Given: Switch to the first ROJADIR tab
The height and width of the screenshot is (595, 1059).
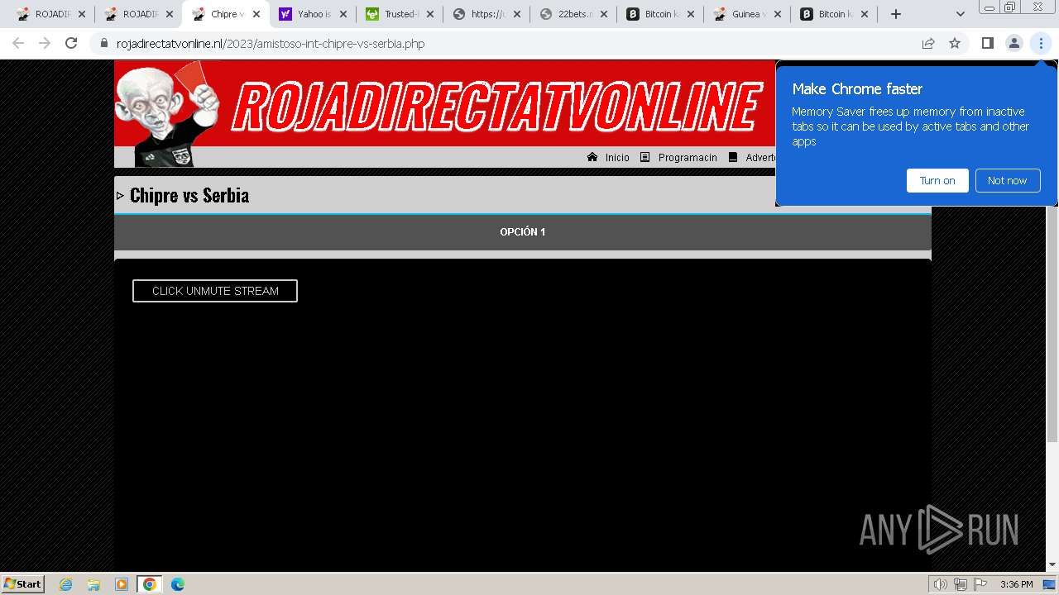Looking at the screenshot, I should (50, 14).
